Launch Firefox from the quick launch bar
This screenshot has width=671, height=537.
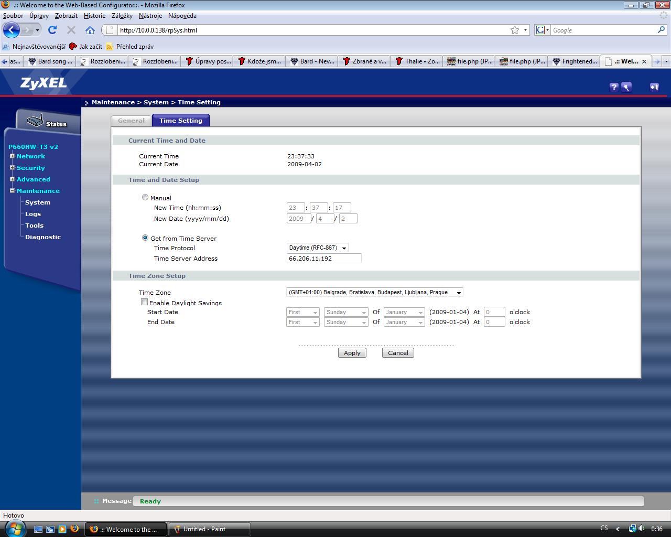coord(74,529)
